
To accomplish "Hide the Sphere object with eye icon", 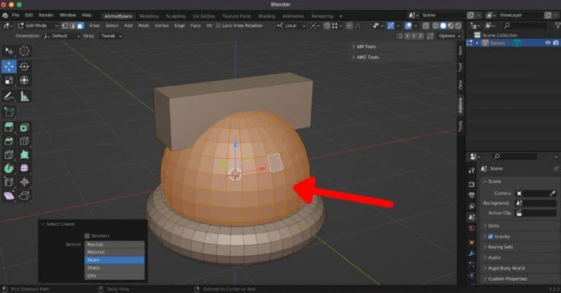I will (547, 42).
